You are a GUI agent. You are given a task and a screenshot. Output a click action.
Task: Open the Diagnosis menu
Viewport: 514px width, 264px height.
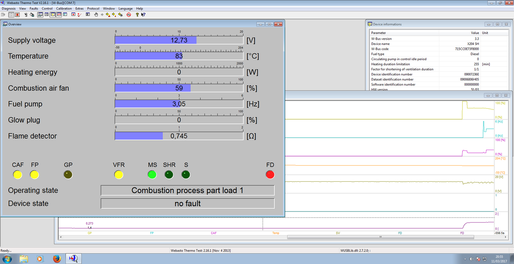click(8, 8)
